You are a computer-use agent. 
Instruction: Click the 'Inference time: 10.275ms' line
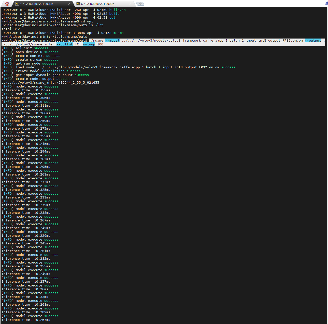[26, 129]
